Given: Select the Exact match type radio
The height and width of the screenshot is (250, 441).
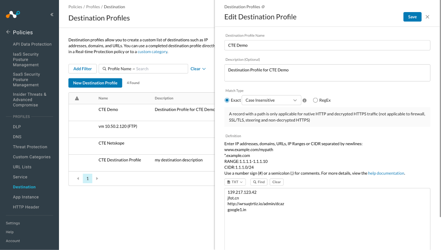Looking at the screenshot, I should click(x=227, y=100).
